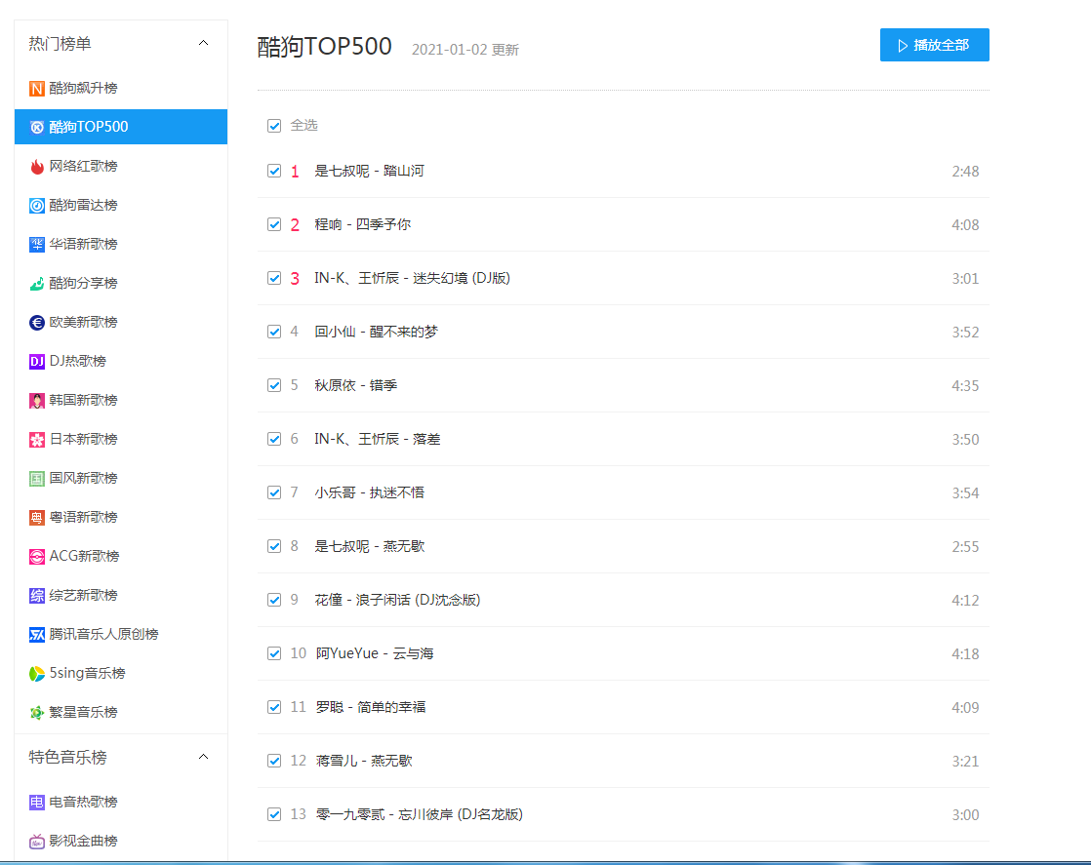Collapse the 热门榜单 section chevron
Screen dimensions: 1091x865
click(203, 43)
